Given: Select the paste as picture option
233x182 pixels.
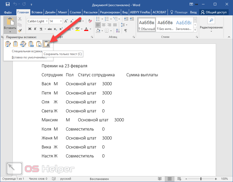Looking at the screenshot, I should pyautogui.click(x=39, y=44).
